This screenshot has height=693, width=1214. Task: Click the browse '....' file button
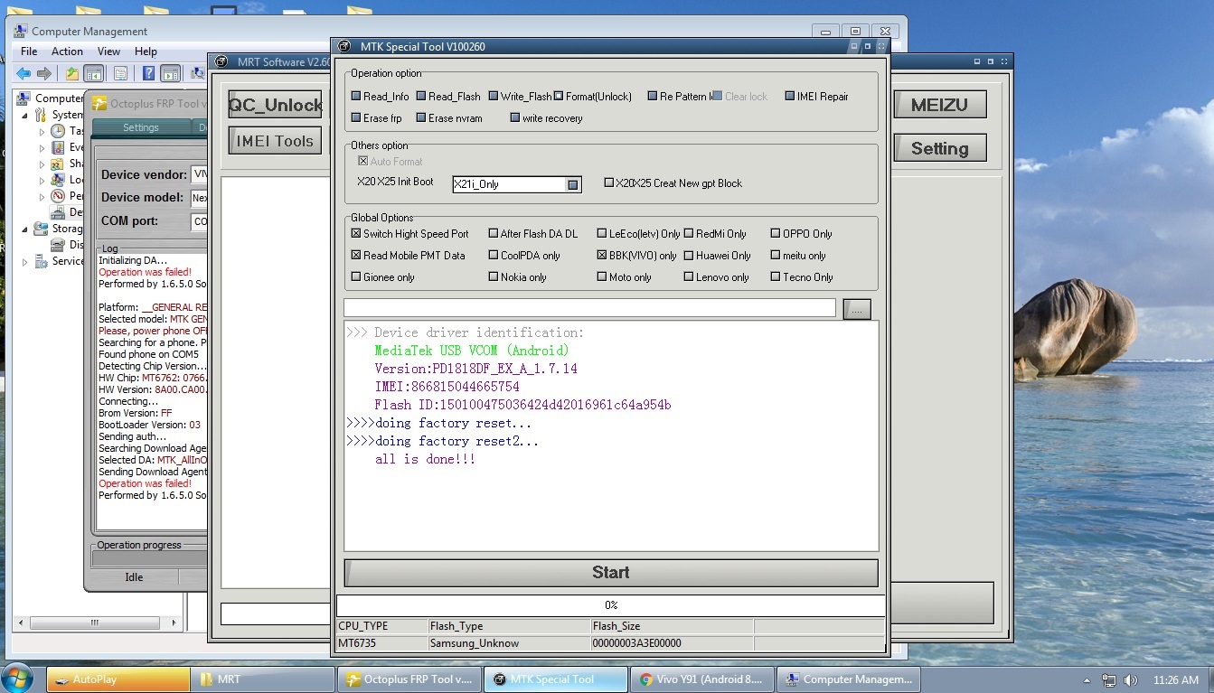[x=857, y=309]
